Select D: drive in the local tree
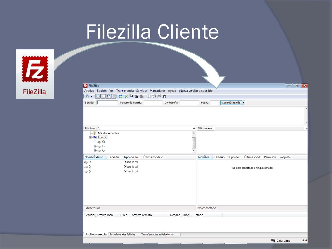This screenshot has width=332, height=249. [x=104, y=146]
